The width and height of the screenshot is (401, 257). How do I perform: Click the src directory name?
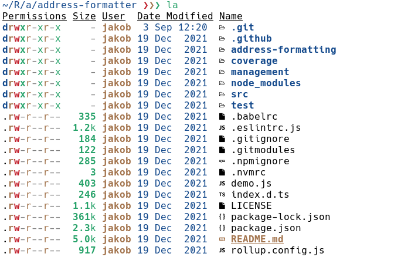[x=240, y=94]
